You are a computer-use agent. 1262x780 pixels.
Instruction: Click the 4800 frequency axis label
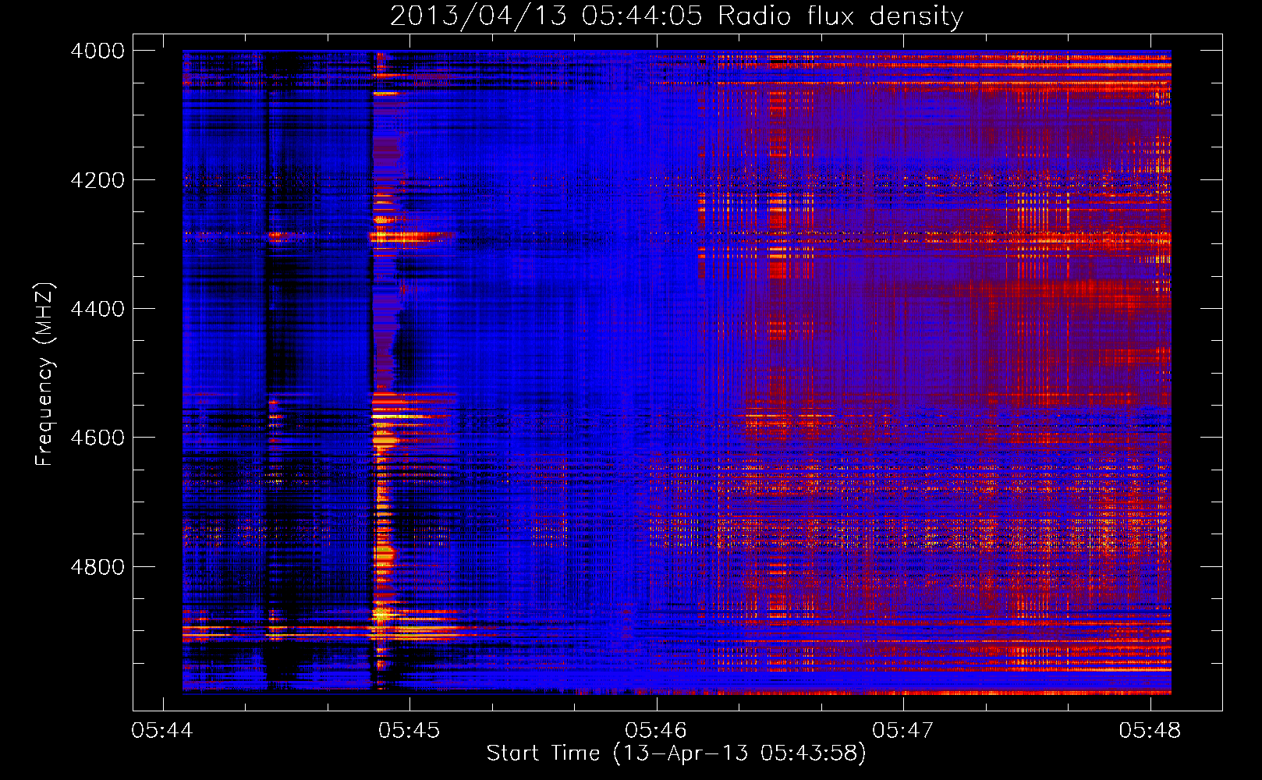pos(97,566)
